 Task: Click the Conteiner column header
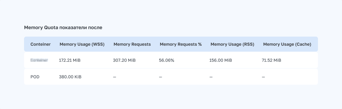40,44
